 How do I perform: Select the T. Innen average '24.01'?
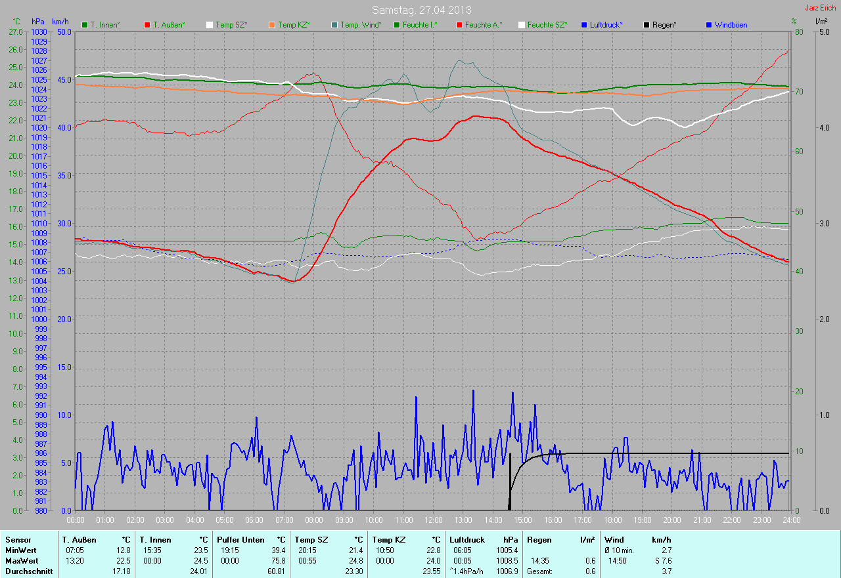pos(198,571)
